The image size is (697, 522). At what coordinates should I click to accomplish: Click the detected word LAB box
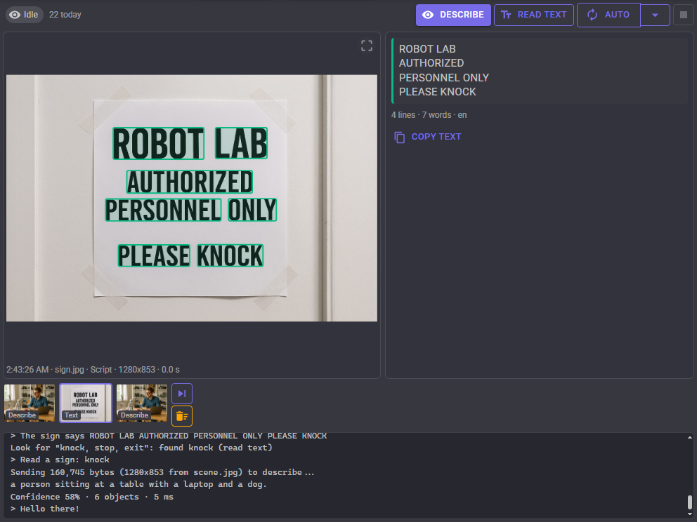(x=242, y=143)
